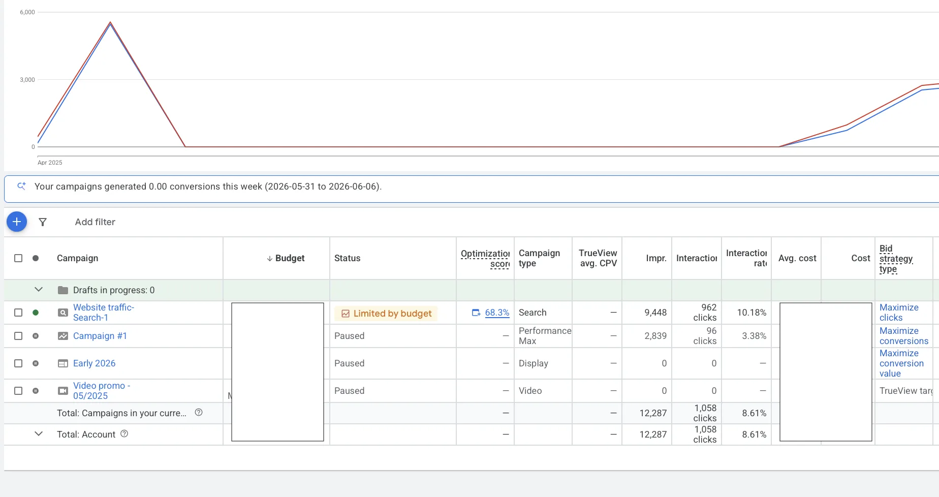939x497 pixels.
Task: Click the Add filter field
Action: [x=95, y=222]
